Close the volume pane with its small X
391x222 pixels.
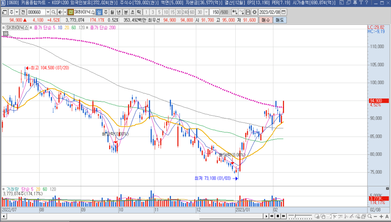click(387, 189)
